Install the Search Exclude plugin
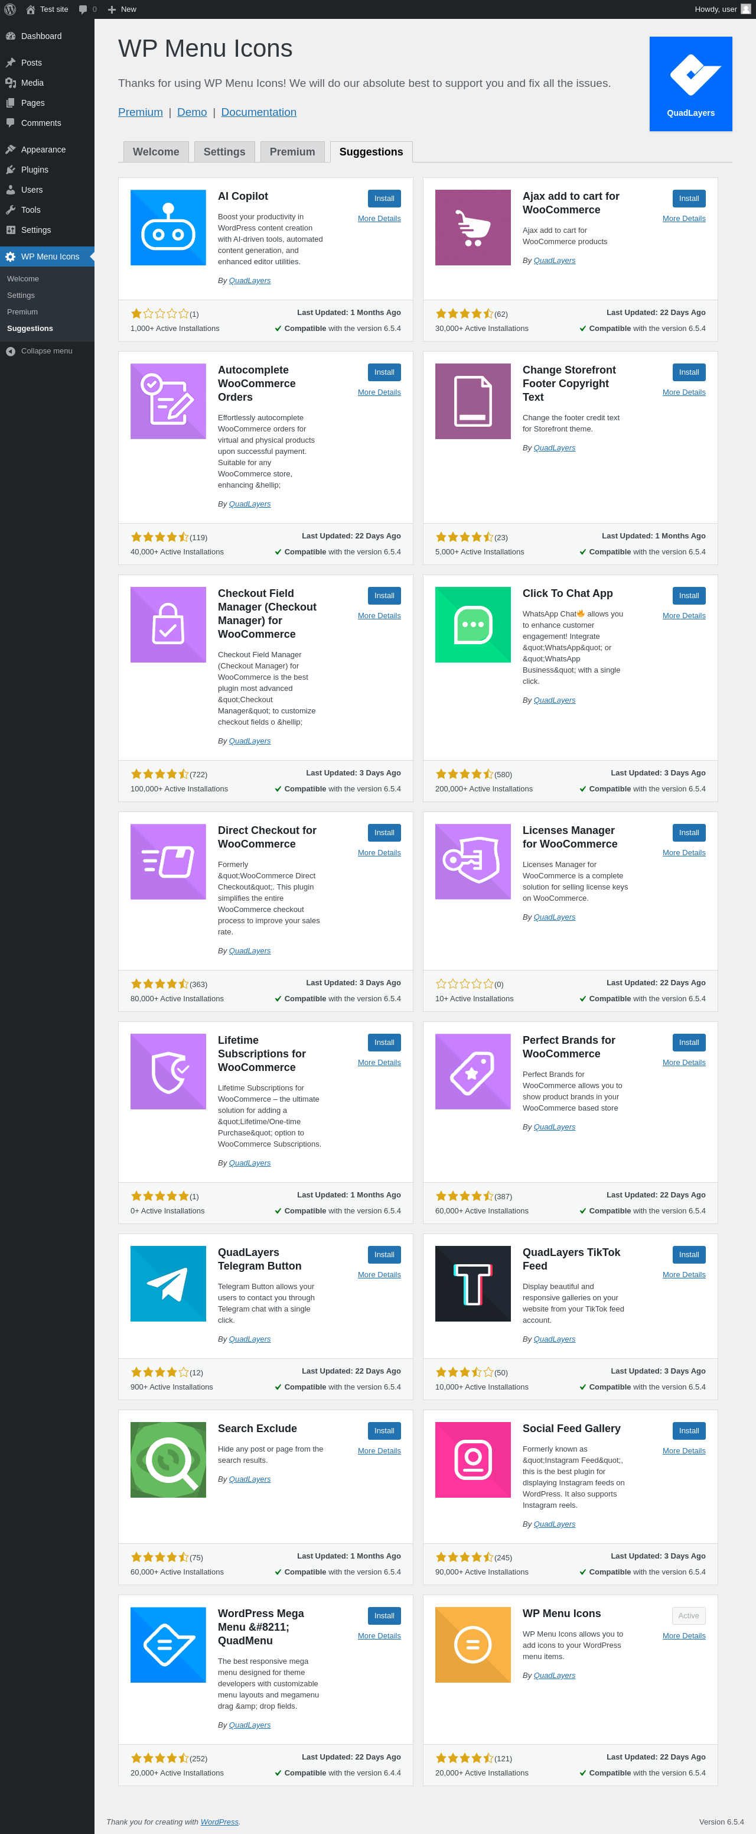 pyautogui.click(x=384, y=1431)
